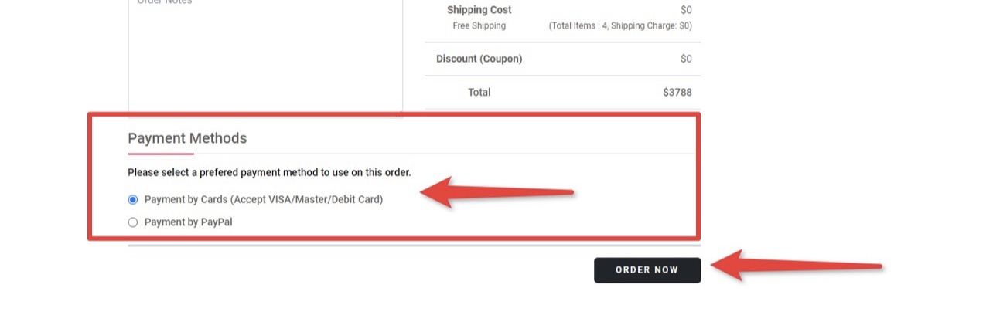This screenshot has width=993, height=332.
Task: Click the Shipping Cost label
Action: [479, 10]
